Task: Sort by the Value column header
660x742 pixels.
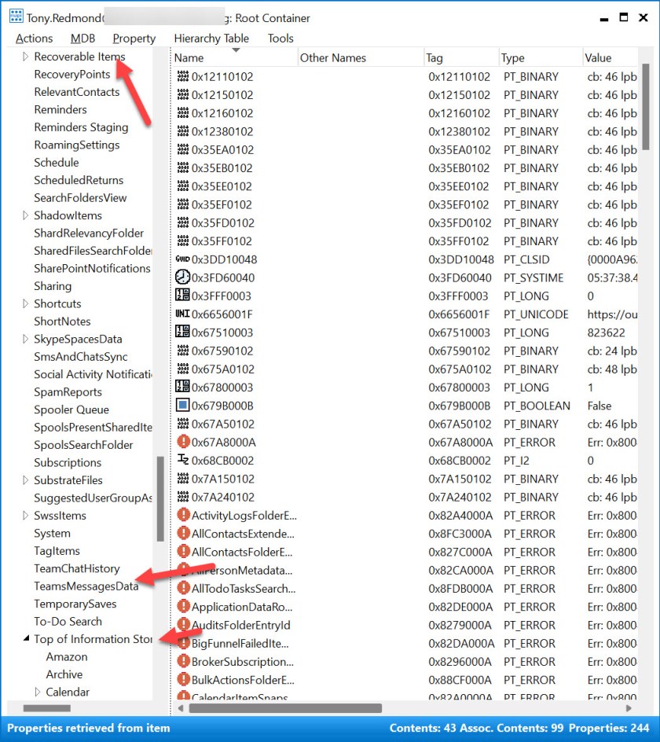Action: tap(610, 57)
